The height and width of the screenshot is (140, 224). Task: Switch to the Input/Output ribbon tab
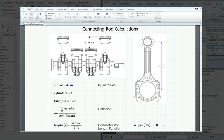point(39,9)
